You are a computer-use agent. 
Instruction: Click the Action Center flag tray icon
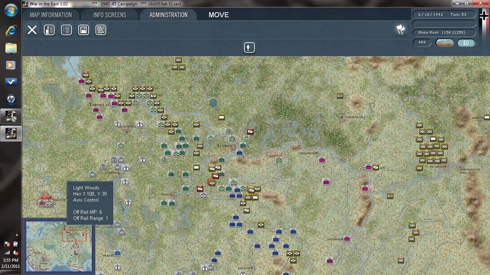click(7, 244)
